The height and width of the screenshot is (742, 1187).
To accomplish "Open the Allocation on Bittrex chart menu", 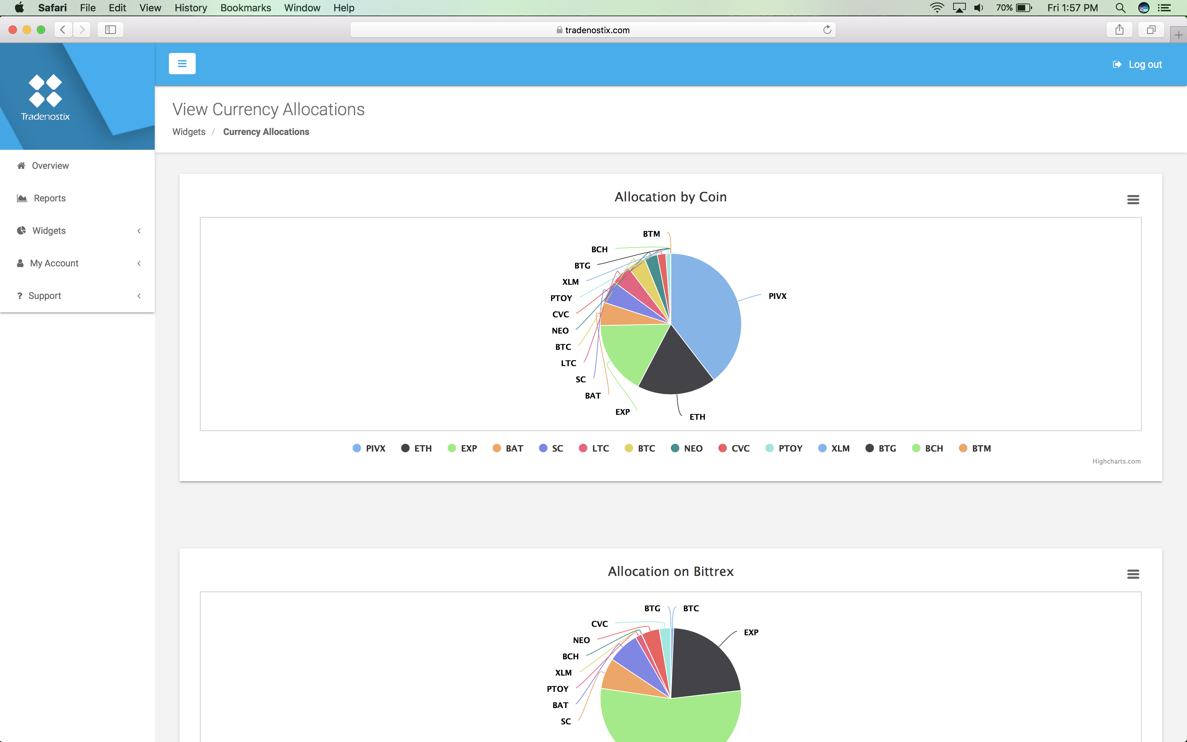I will click(1133, 574).
